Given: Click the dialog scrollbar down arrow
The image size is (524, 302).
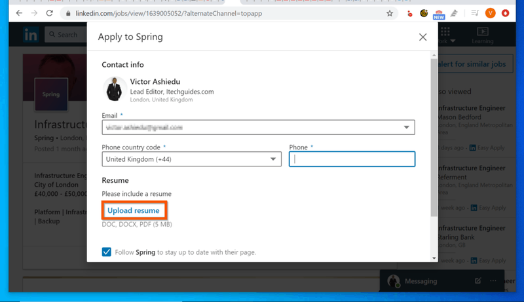Looking at the screenshot, I should [434, 258].
